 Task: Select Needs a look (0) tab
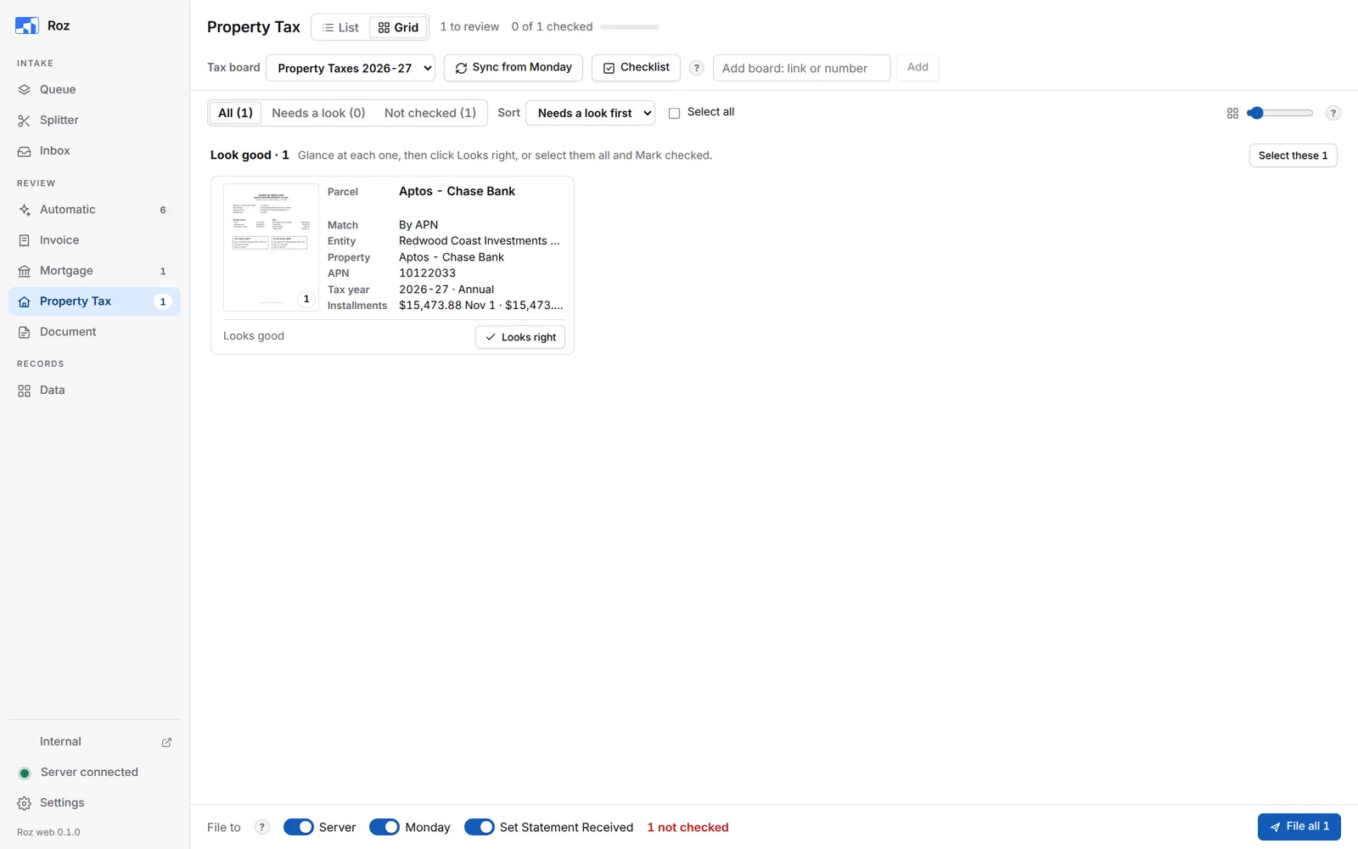point(318,113)
